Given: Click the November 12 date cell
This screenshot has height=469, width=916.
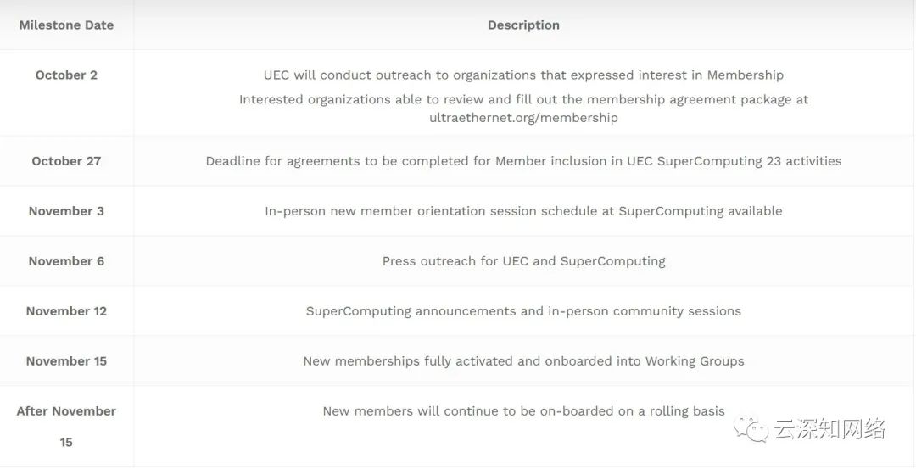Looking at the screenshot, I should click(67, 310).
